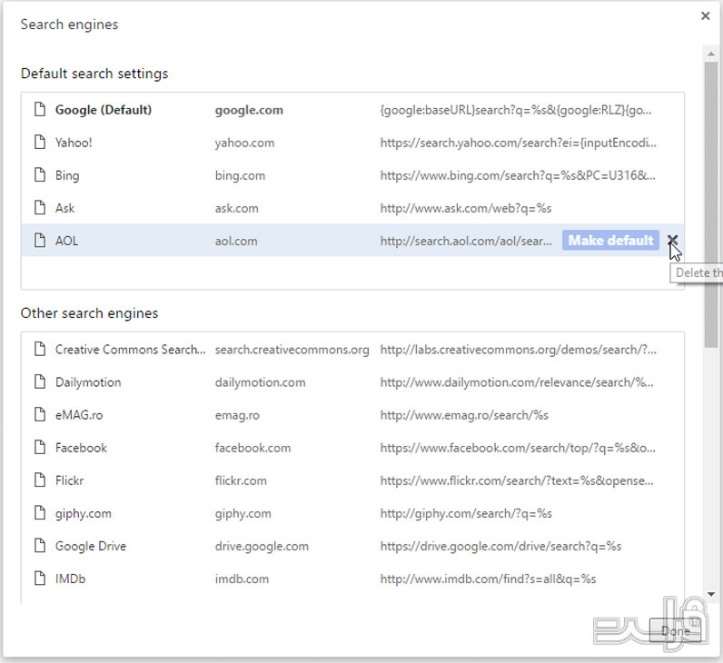
Task: Click the emag.ro keyword
Action: [x=237, y=416]
